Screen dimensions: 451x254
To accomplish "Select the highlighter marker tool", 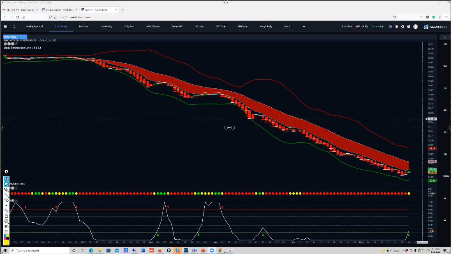I will (x=6, y=189).
